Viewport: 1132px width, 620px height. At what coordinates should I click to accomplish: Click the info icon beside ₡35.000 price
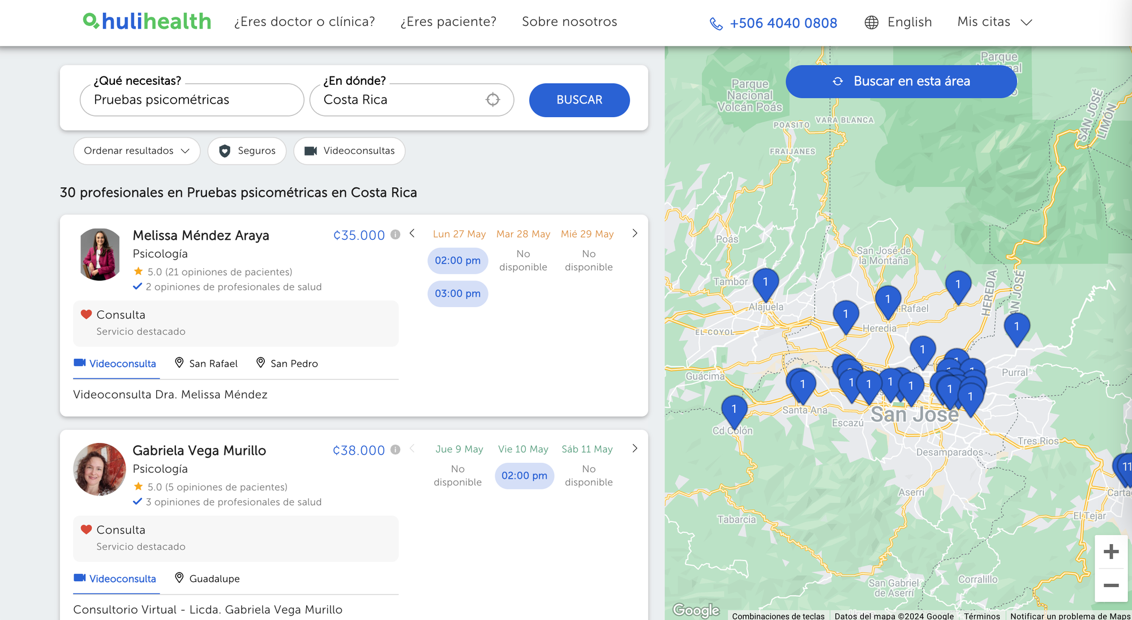click(x=396, y=234)
